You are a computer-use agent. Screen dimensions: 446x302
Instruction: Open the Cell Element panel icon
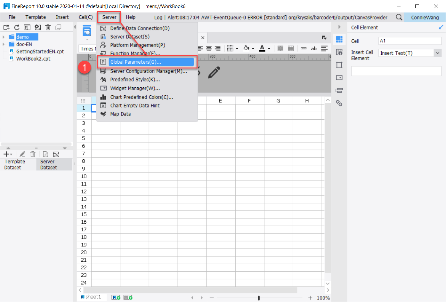339,39
